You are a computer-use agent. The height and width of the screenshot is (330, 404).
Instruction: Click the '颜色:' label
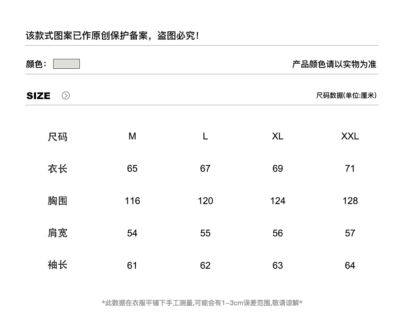point(36,64)
